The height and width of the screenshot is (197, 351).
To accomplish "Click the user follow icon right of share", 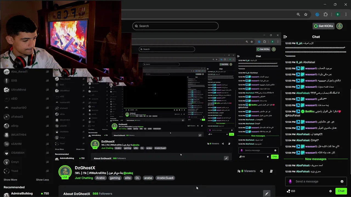I will 271,171.
